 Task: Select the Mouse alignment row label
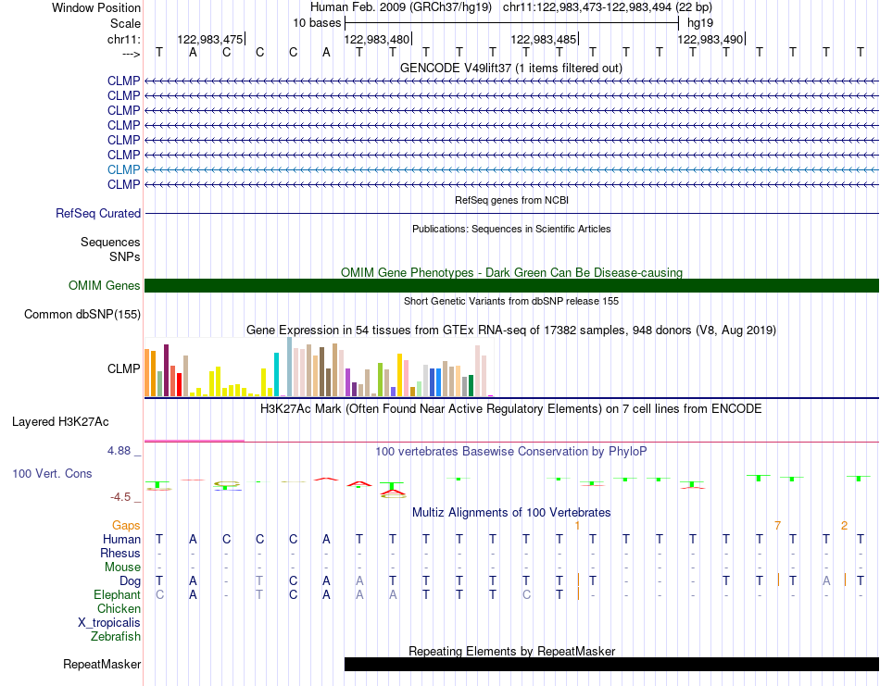coord(122,568)
